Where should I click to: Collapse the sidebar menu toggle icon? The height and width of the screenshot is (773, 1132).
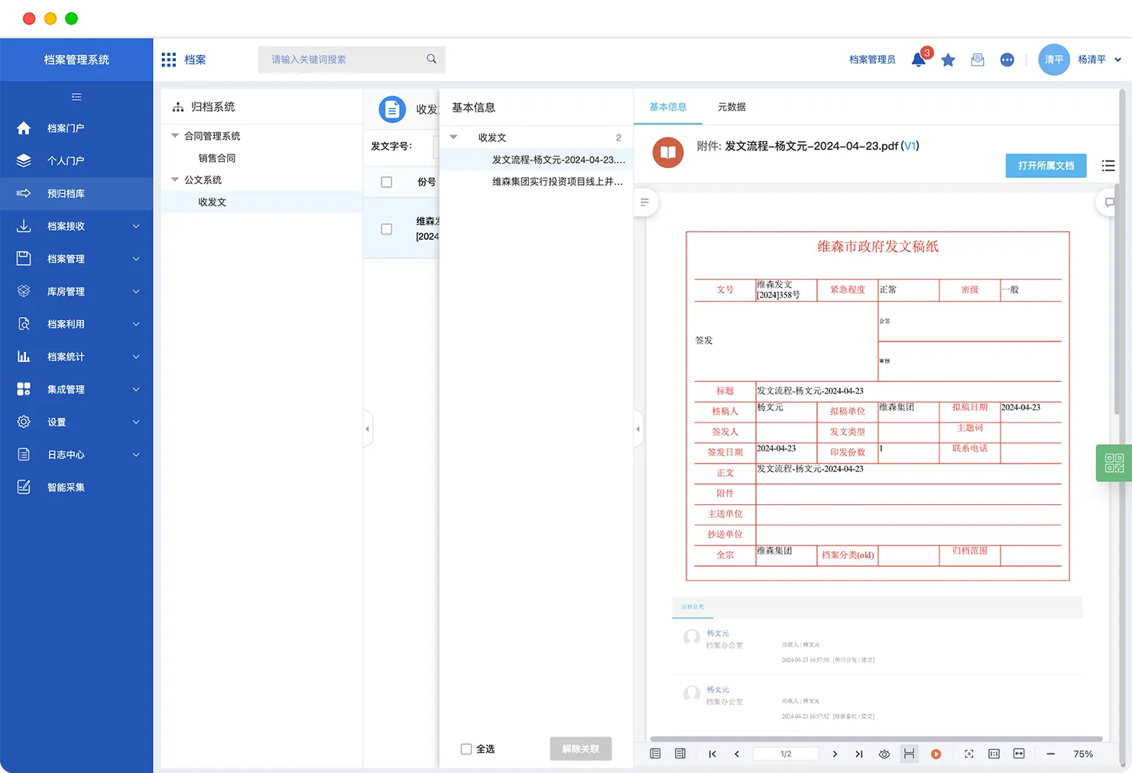point(76,97)
